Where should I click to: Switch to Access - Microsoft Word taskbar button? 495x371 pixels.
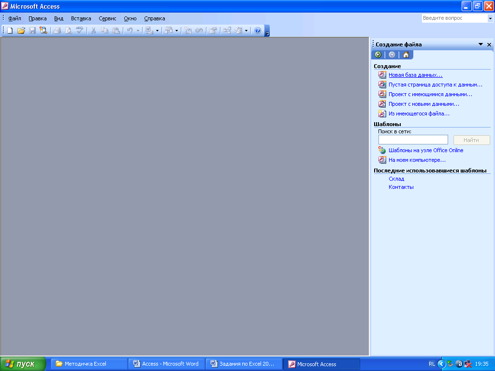pos(167,364)
